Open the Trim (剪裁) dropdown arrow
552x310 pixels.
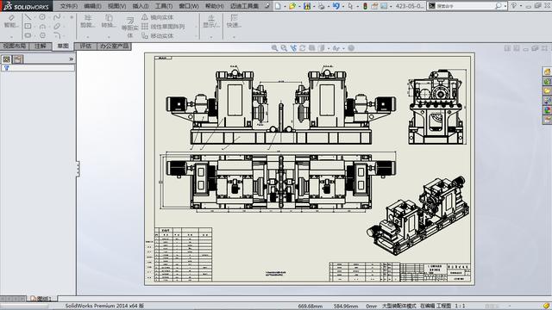(x=88, y=36)
